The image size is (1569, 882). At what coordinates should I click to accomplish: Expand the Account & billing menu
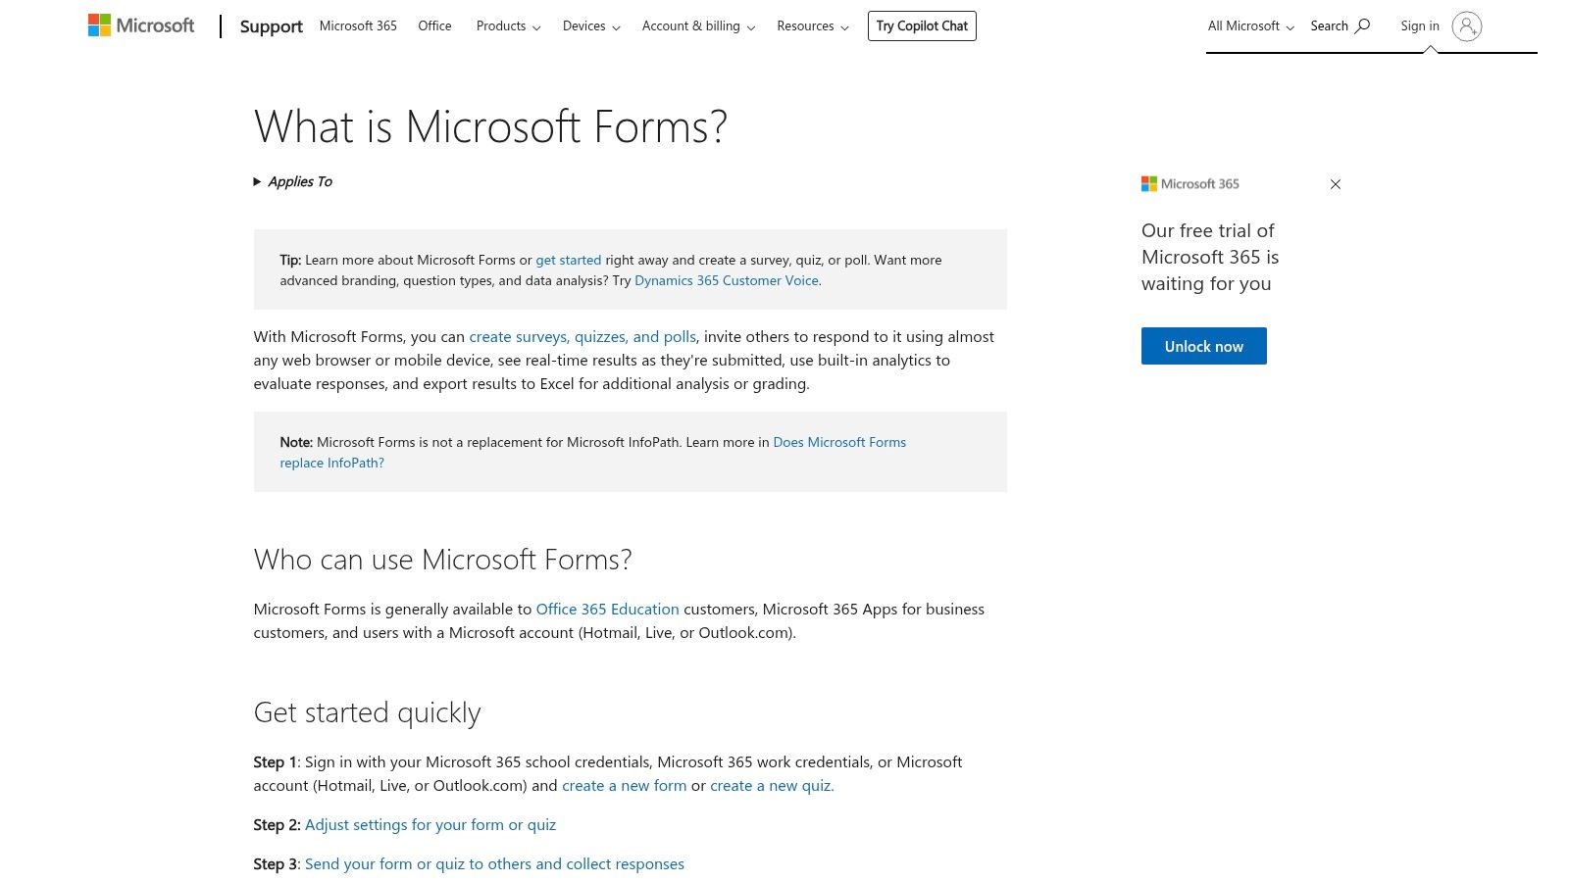(698, 26)
